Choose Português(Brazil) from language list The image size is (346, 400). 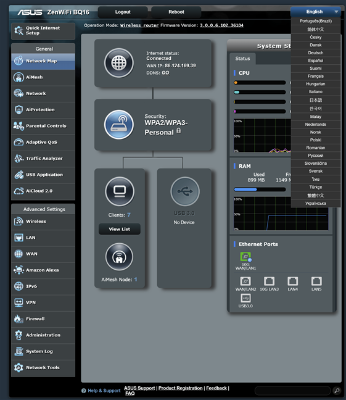coord(316,21)
